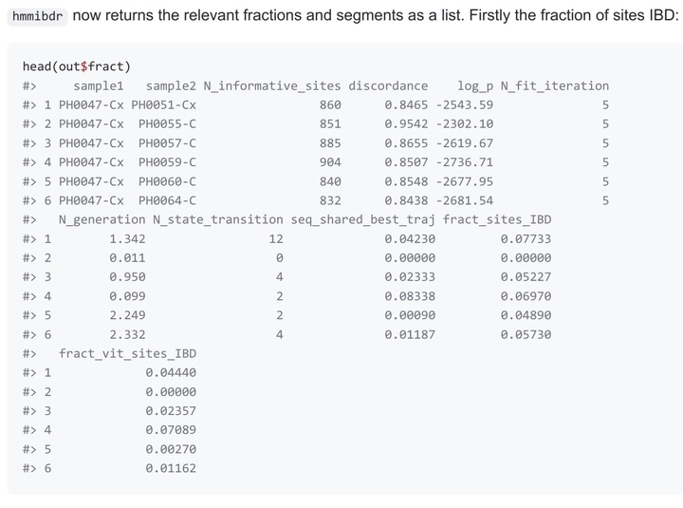Click the informative sites count 904
Screen dimensions: 683x508
(330, 162)
